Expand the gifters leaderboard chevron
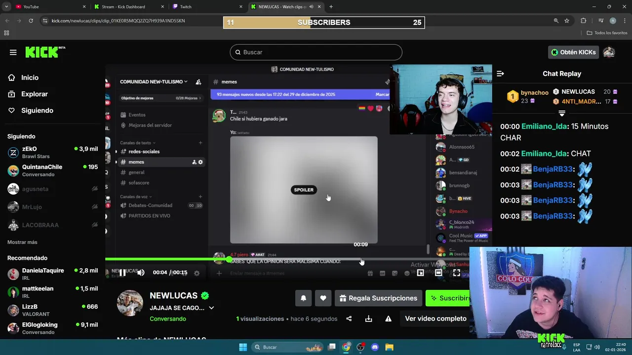The image size is (632, 355). click(562, 113)
